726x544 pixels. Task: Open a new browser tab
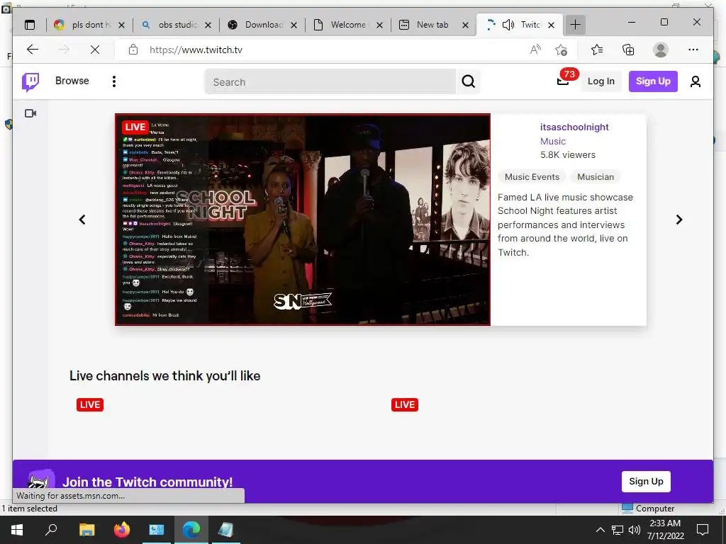[x=575, y=25]
